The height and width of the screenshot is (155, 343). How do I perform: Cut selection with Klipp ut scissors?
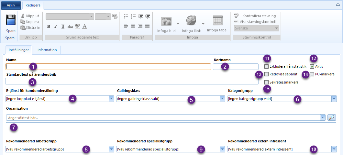tap(30, 16)
